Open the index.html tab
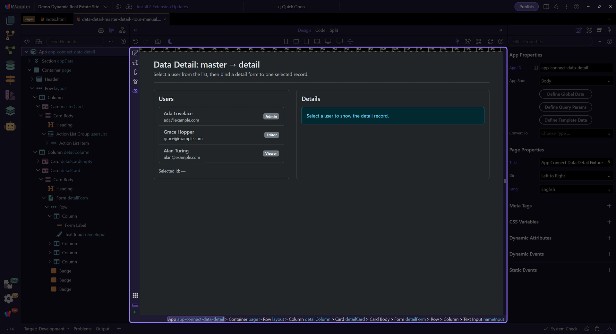This screenshot has height=334, width=616. (55, 19)
